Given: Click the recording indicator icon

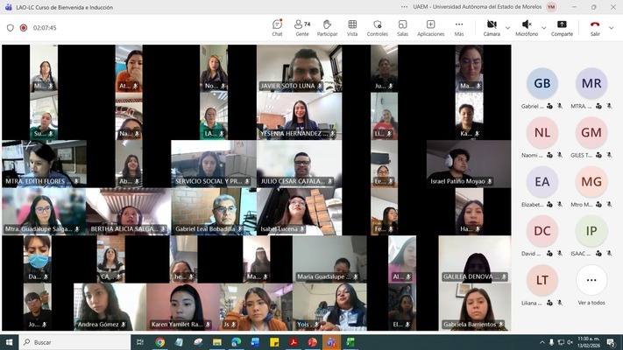Looking at the screenshot, I should pos(24,27).
